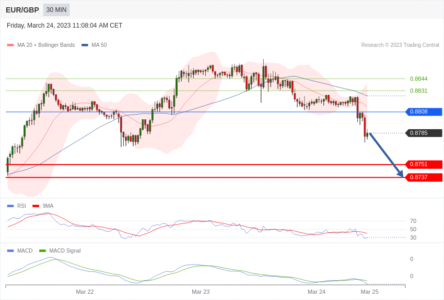Screen dimensions: 444x300
Task: Click the Mar 24 date axis label
Action: point(317,292)
